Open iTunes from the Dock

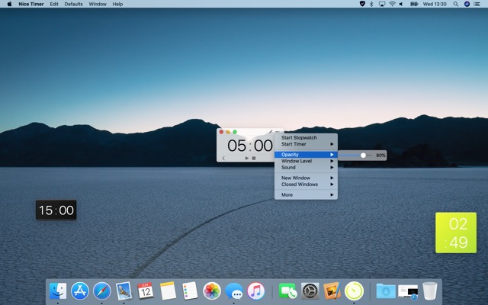tap(256, 291)
